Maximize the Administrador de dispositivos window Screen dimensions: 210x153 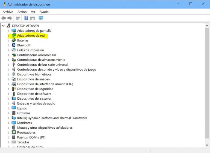[x=190, y=4]
